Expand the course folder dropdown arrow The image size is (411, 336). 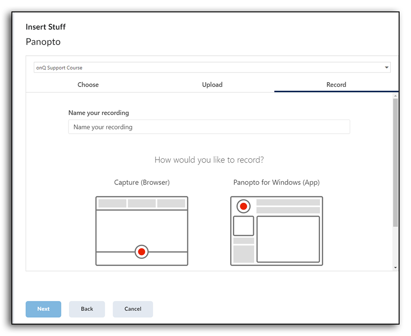386,68
